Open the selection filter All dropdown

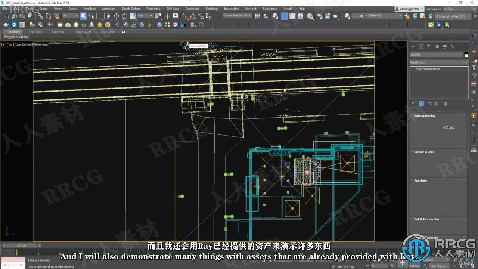tap(70, 16)
